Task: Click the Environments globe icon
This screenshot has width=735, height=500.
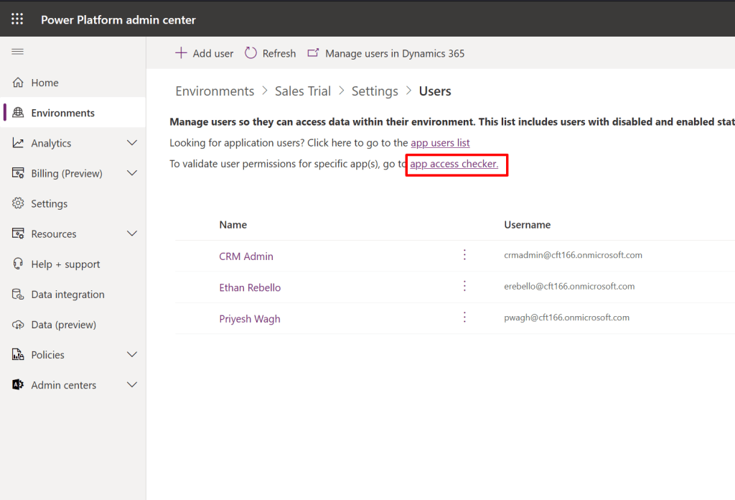Action: coord(18,113)
